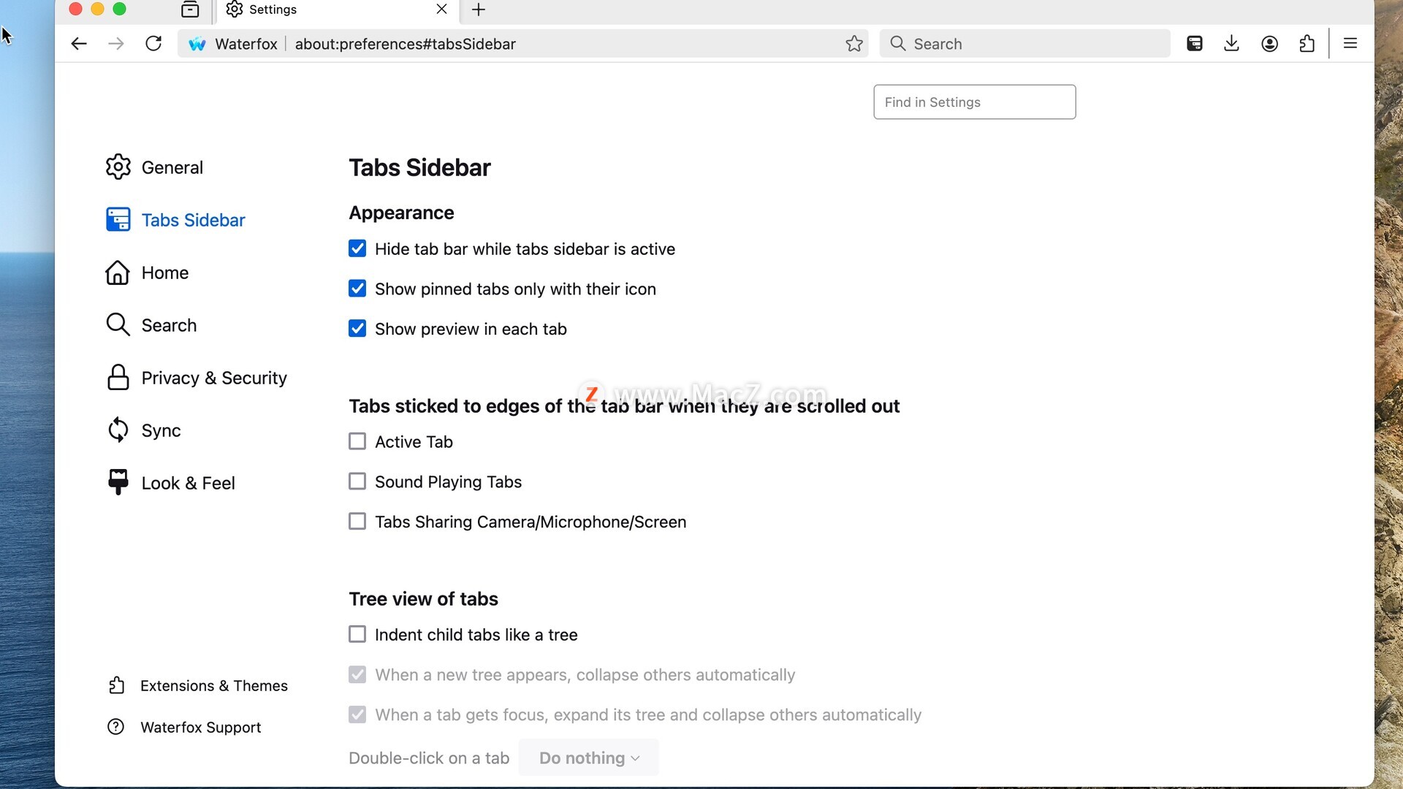1403x789 pixels.
Task: Go back using the back arrow
Action: (x=79, y=44)
